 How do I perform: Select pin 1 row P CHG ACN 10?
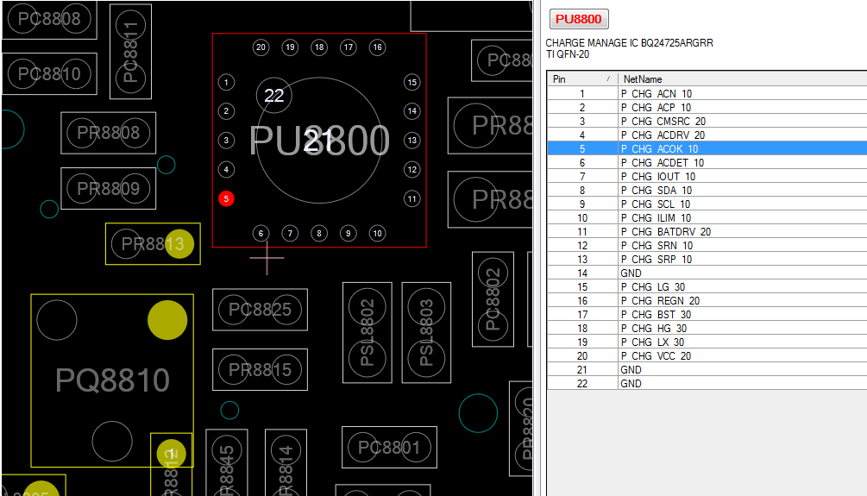pyautogui.click(x=707, y=93)
